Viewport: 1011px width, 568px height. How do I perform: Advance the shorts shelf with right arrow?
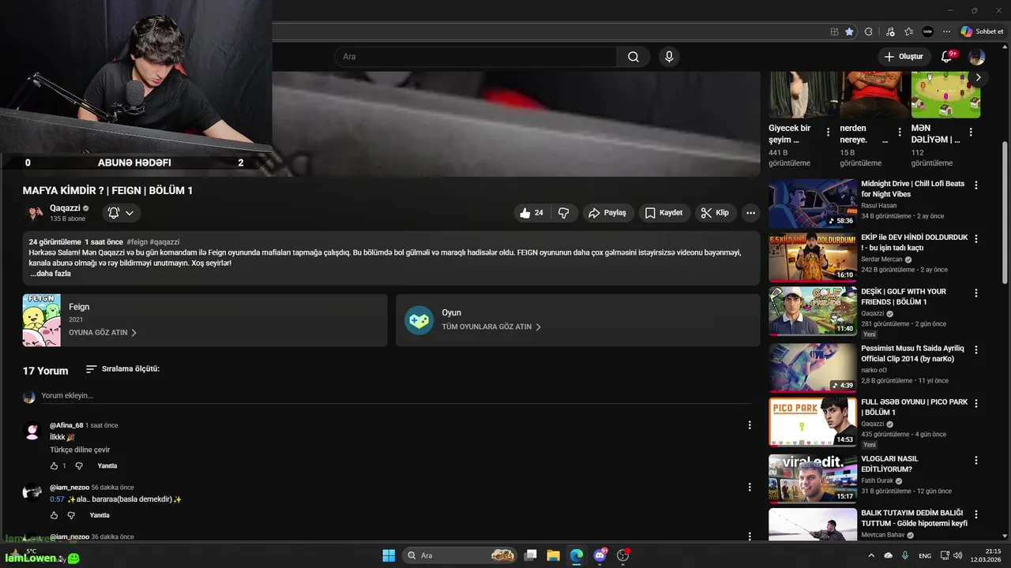pyautogui.click(x=978, y=77)
